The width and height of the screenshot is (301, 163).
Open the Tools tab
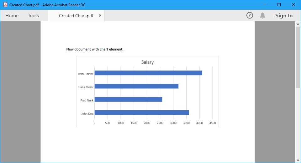click(x=33, y=16)
